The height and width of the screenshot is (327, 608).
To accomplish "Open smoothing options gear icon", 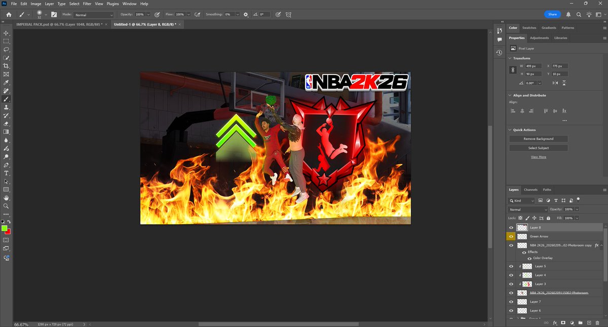I will click(246, 15).
